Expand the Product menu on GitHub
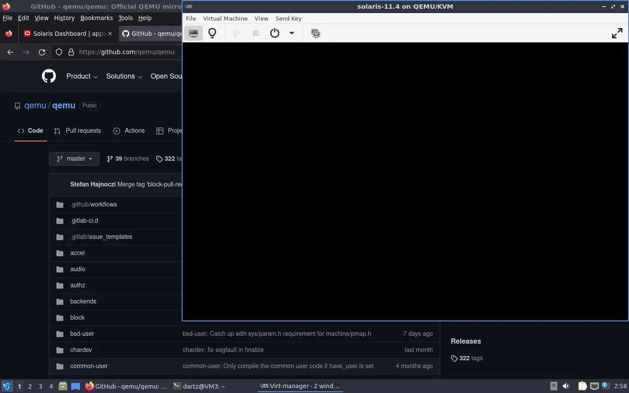 click(x=82, y=76)
